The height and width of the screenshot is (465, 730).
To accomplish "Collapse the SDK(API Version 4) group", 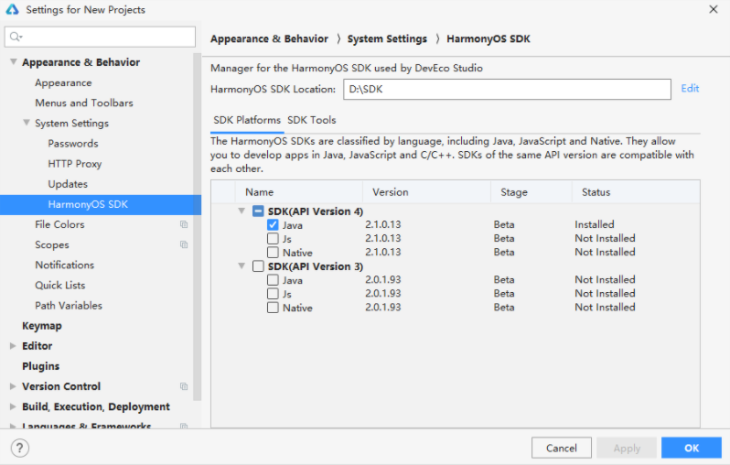I will pos(242,211).
